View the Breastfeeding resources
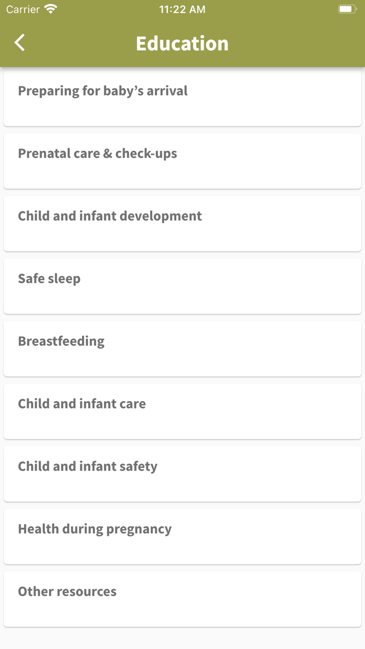Viewport: 365px width, 649px height. click(x=182, y=348)
